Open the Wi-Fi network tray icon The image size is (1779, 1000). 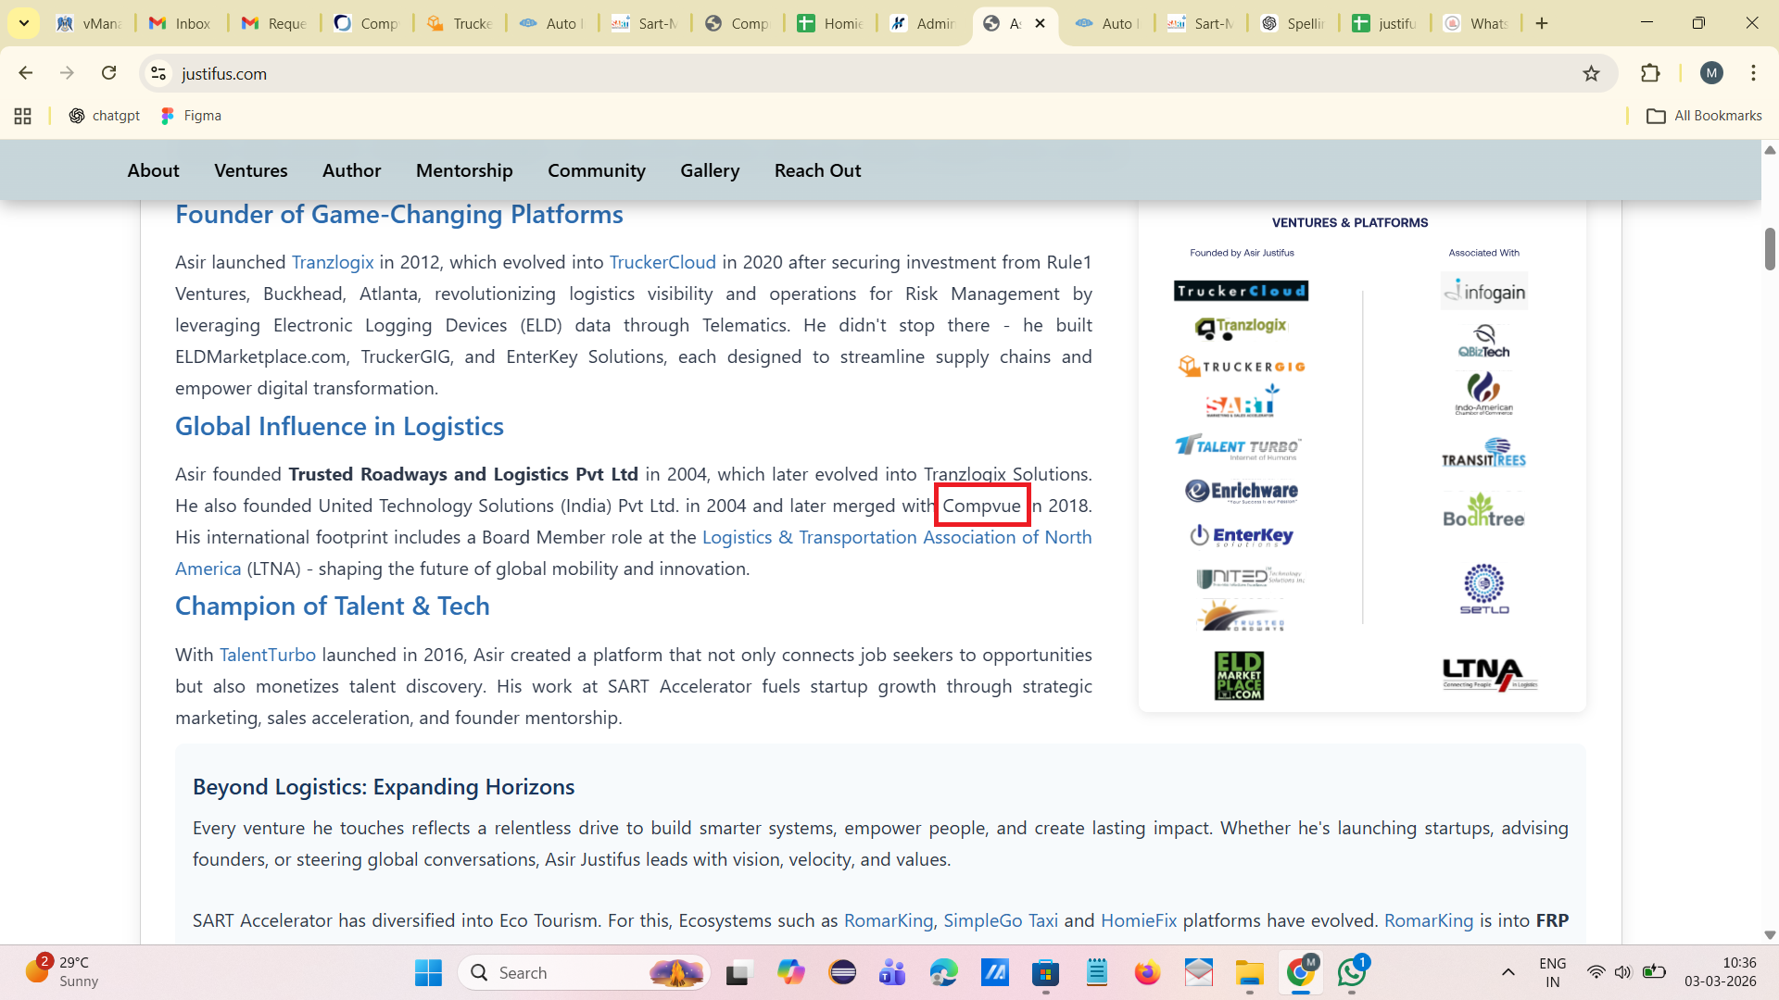[1596, 972]
